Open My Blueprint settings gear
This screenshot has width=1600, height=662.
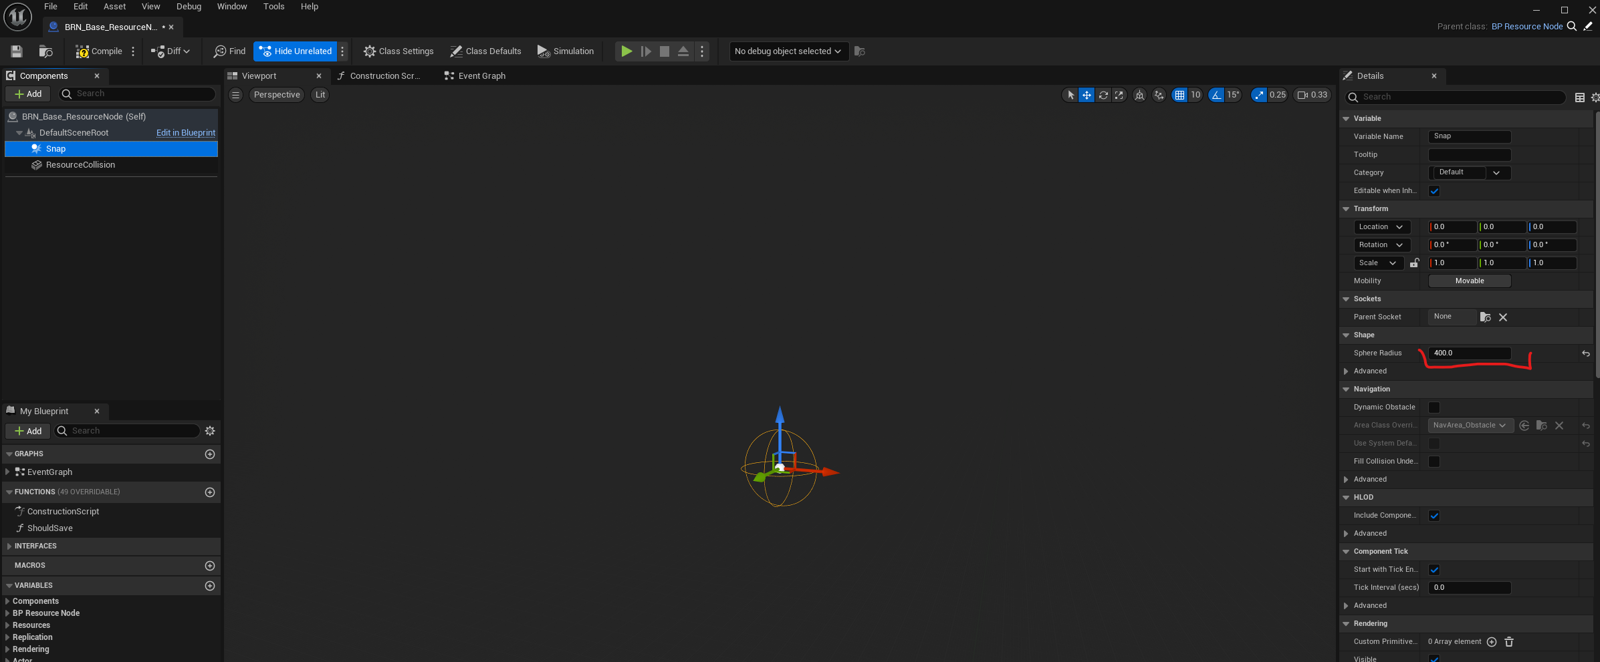pyautogui.click(x=210, y=431)
